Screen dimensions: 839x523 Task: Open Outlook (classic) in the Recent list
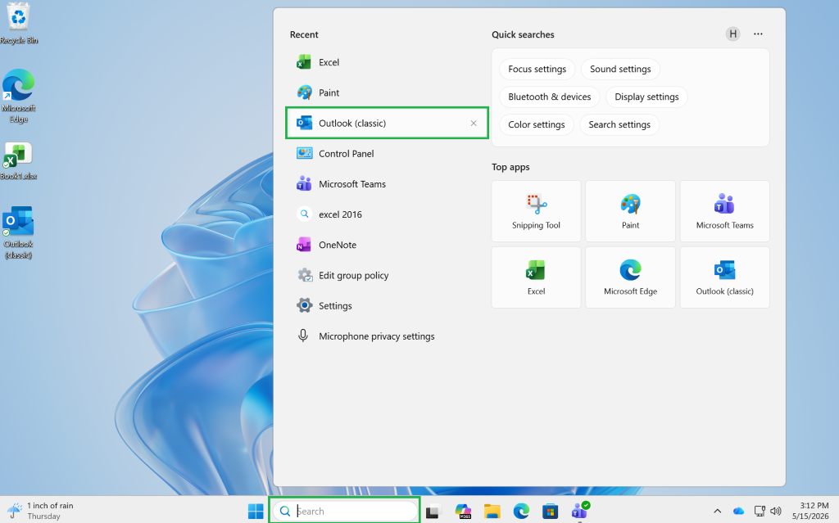click(387, 123)
